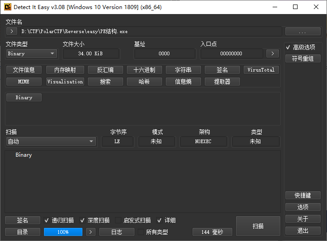
Task: Click the 目录 directory button
Action: 23,232
